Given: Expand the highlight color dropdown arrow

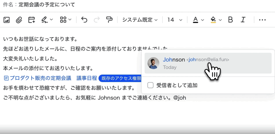Looking at the screenshot, I should click(220, 20).
